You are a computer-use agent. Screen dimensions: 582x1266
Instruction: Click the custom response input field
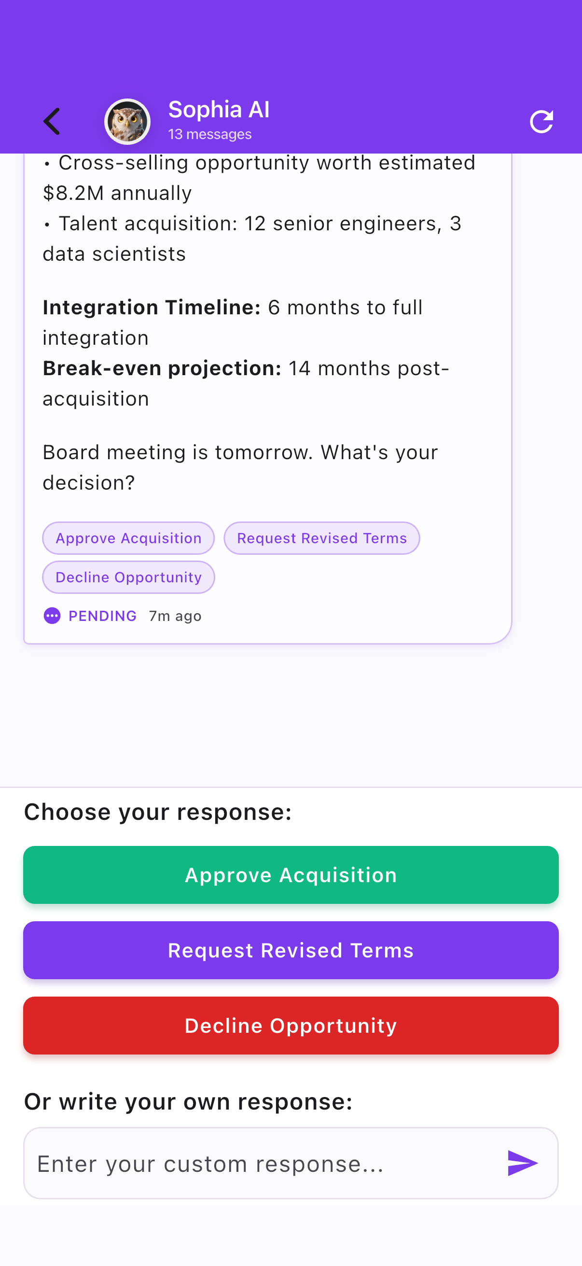pyautogui.click(x=246, y=1163)
